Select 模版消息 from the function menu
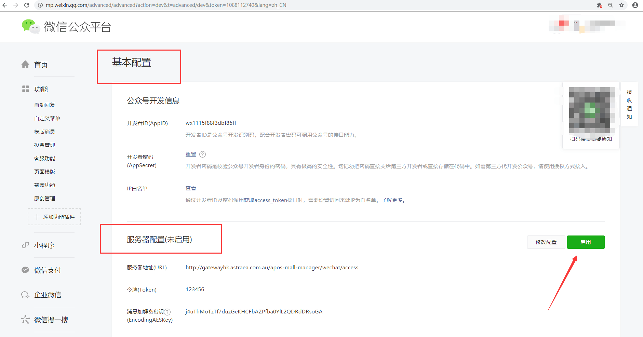This screenshot has height=337, width=643. [x=44, y=132]
